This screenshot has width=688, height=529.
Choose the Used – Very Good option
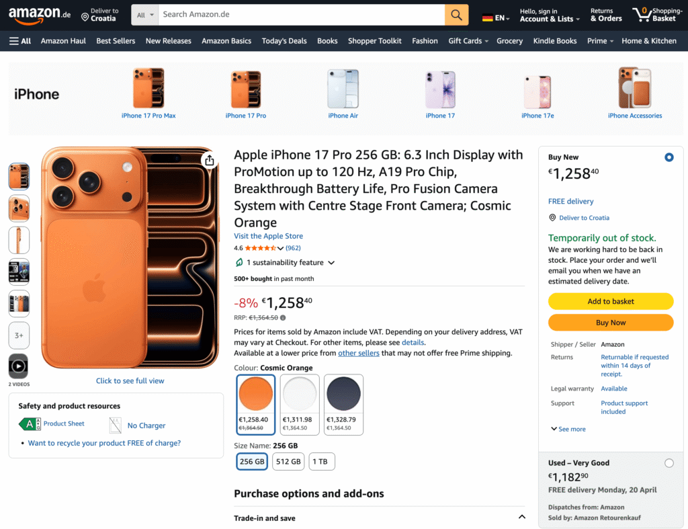669,463
